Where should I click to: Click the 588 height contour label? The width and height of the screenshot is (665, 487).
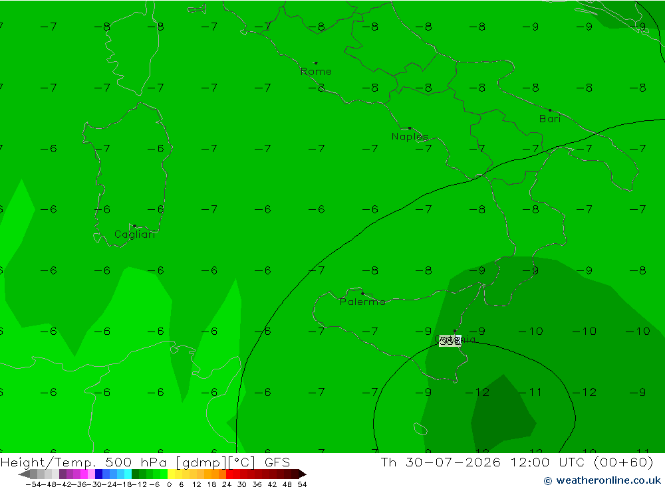[450, 341]
